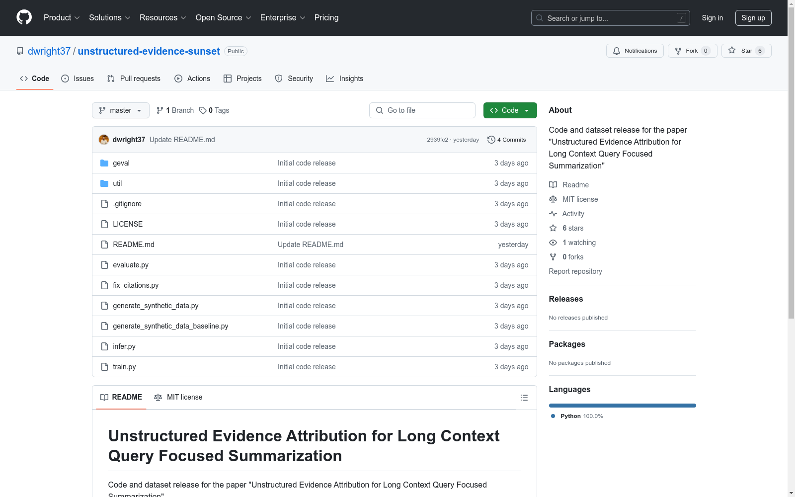Switch to the Pull requests tab
This screenshot has width=795, height=497.
(x=134, y=79)
